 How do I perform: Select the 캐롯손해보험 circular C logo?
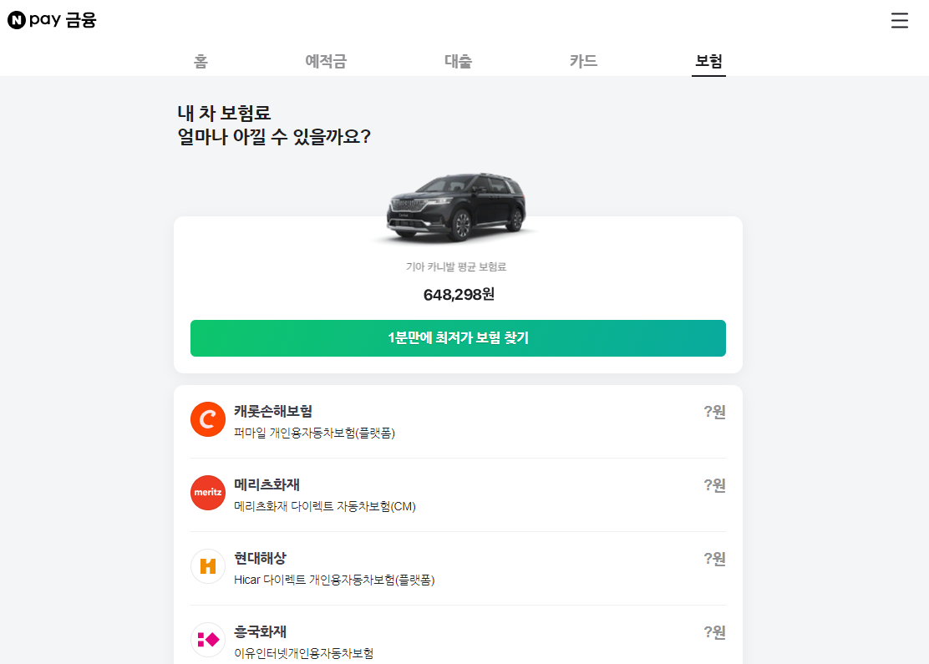pos(207,418)
